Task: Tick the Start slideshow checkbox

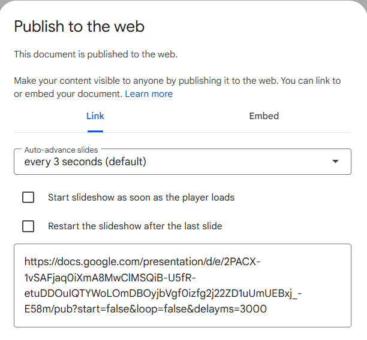Action: tap(28, 197)
